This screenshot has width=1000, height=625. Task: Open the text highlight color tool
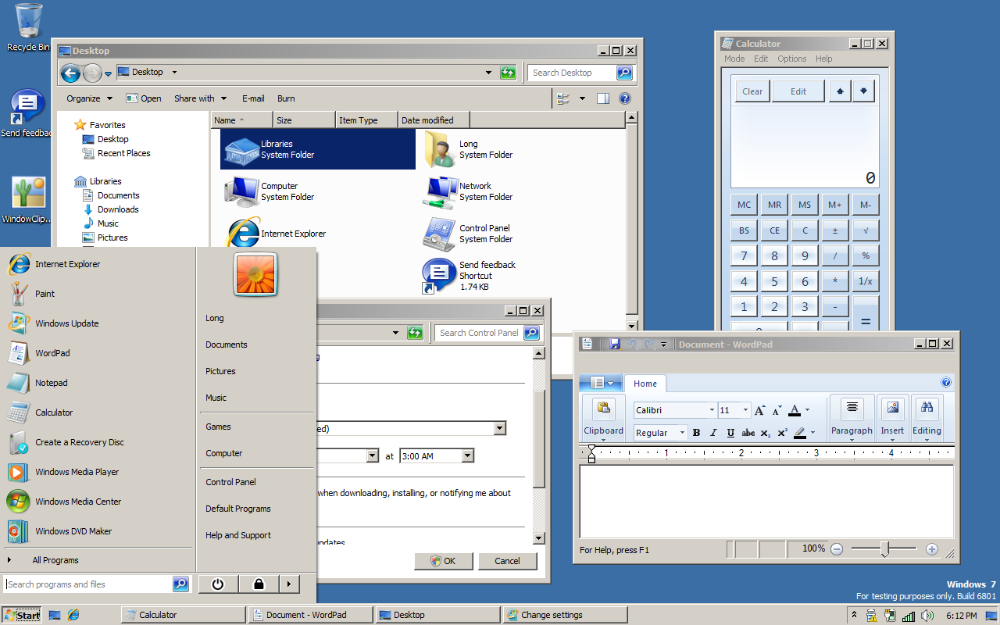pos(800,432)
